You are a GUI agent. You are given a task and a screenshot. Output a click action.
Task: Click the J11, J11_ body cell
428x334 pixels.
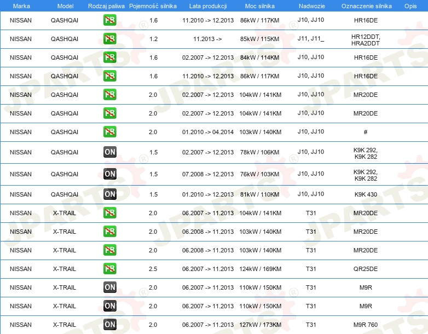click(311, 39)
